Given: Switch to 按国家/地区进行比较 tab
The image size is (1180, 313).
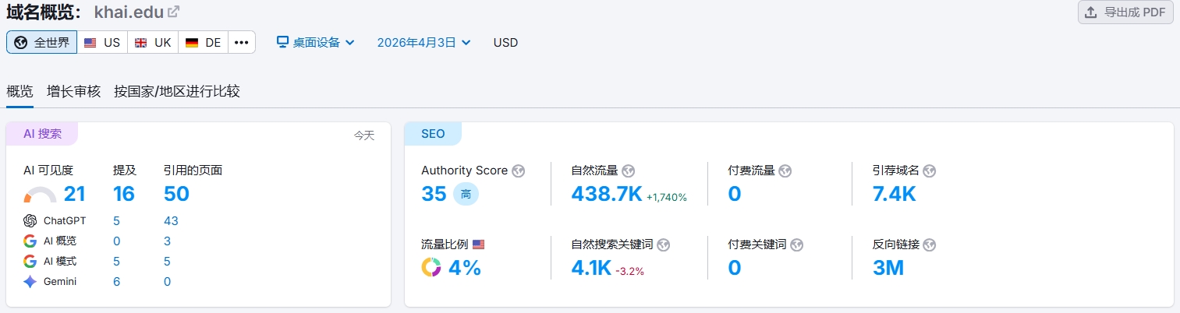Looking at the screenshot, I should (177, 91).
